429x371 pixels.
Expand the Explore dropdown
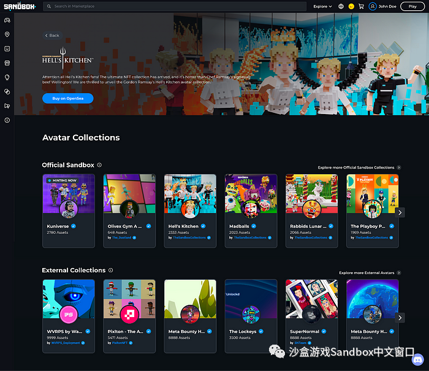coord(322,6)
